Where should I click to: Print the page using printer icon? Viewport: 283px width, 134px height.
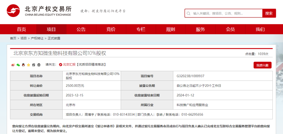pyautogui.click(x=39, y=65)
